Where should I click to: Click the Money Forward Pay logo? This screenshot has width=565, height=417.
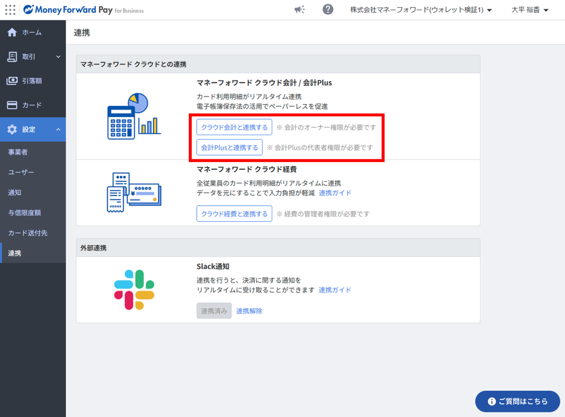pyautogui.click(x=83, y=10)
